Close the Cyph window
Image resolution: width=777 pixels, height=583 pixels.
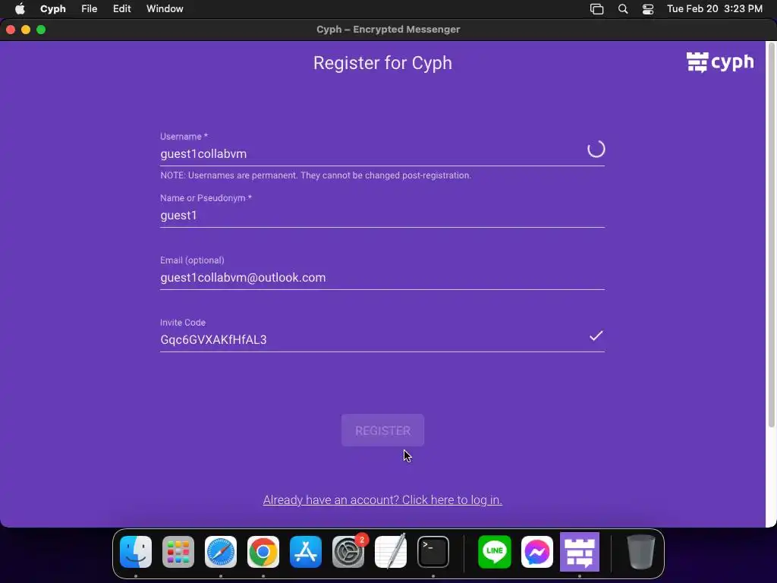pyautogui.click(x=11, y=30)
